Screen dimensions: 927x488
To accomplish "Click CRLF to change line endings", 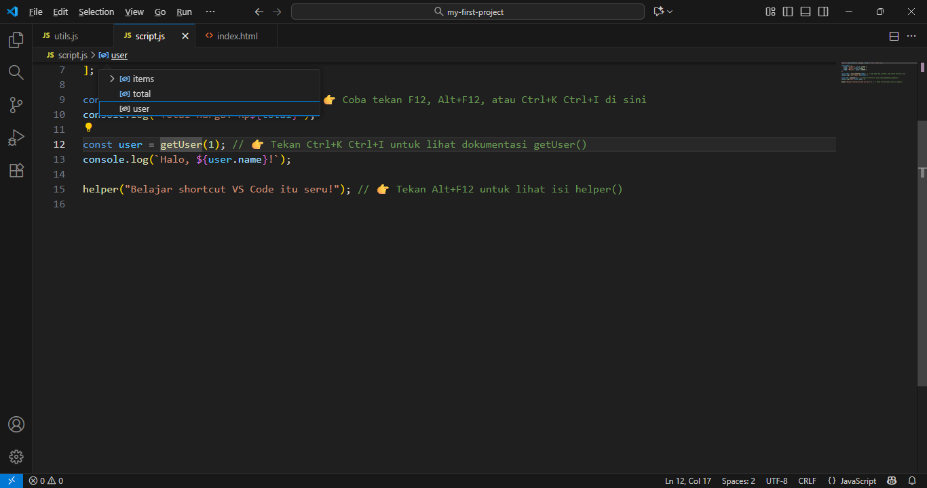I will coord(807,481).
